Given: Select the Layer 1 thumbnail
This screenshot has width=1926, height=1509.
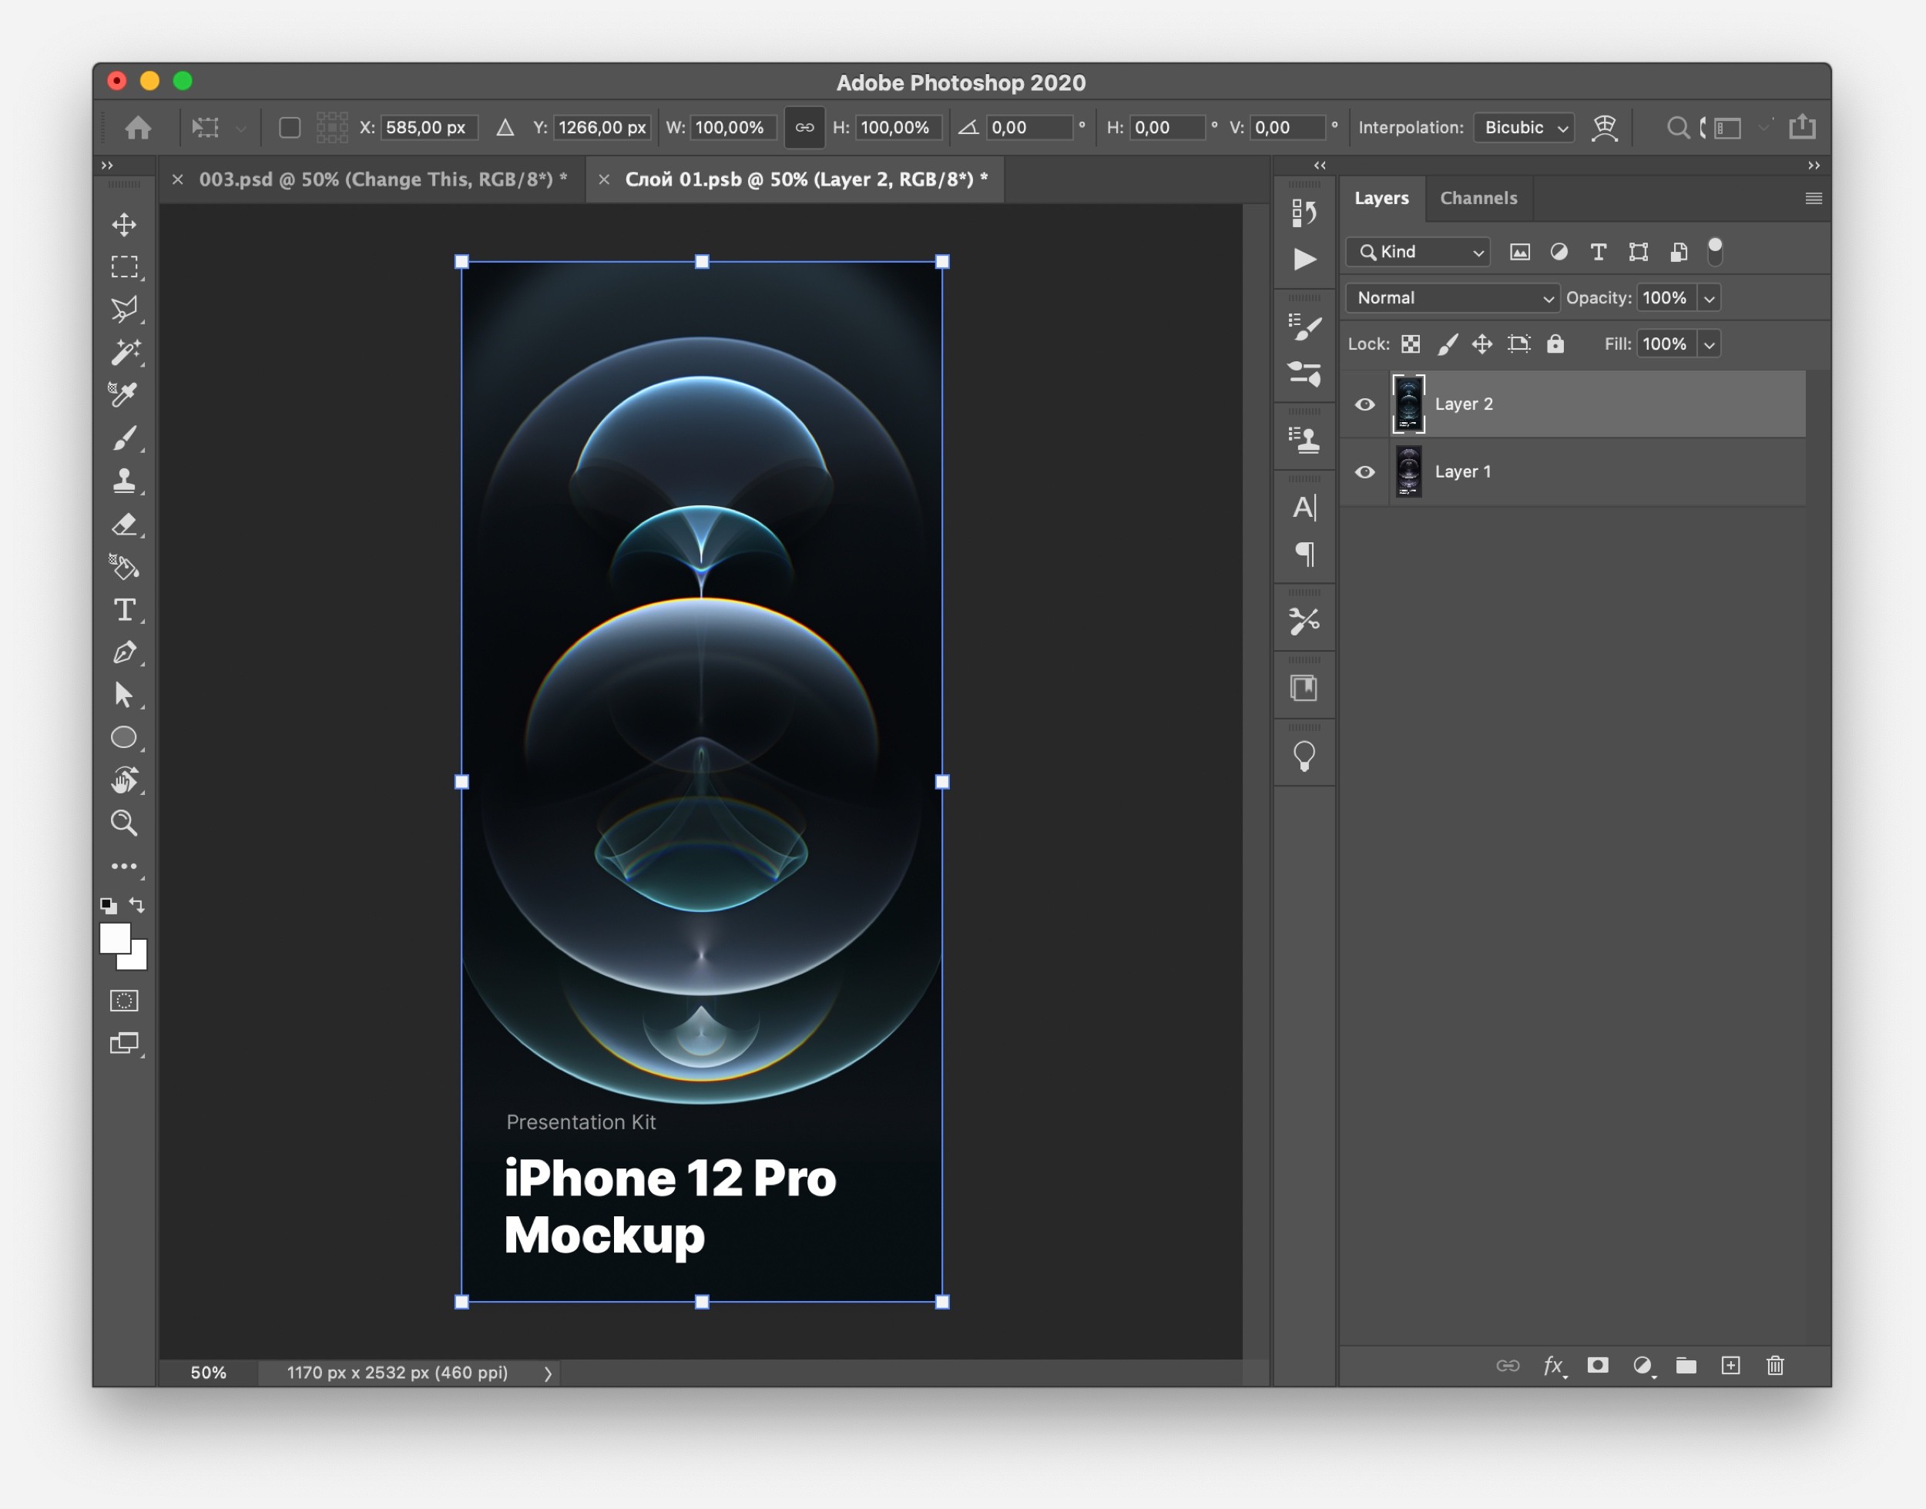Looking at the screenshot, I should (1408, 471).
